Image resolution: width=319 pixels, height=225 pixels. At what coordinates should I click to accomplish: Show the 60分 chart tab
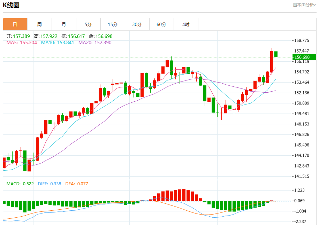coord(161,24)
